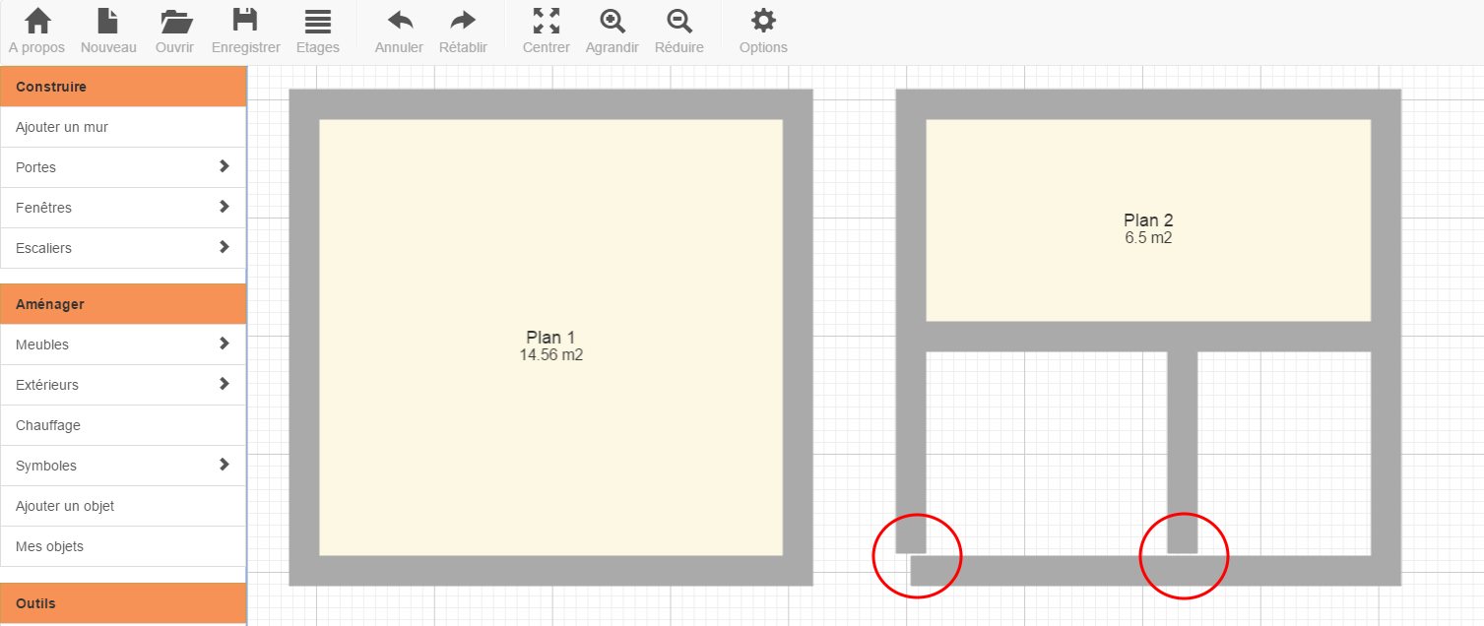Redo action with Rétablir arrow

(x=462, y=21)
